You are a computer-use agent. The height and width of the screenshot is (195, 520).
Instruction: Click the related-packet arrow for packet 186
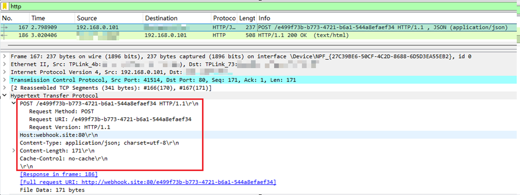(5, 35)
